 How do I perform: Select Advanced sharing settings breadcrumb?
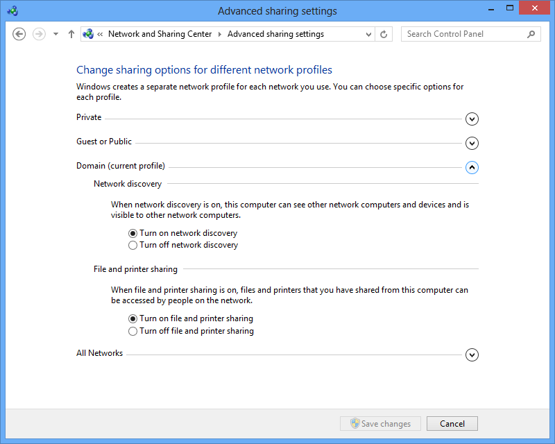pos(275,34)
